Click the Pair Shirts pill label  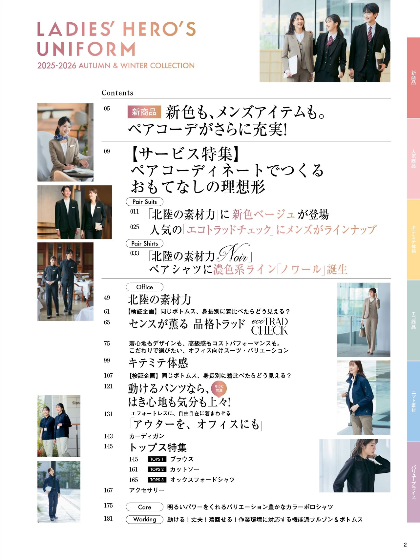(x=145, y=243)
